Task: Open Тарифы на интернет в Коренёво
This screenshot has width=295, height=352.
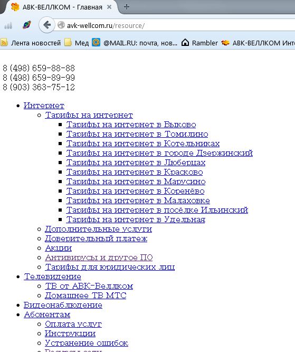Action: 136,191
